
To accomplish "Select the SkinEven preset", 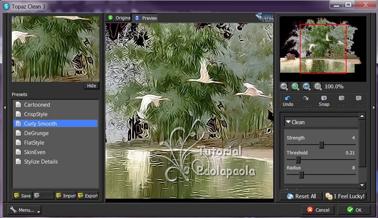I will (56, 152).
